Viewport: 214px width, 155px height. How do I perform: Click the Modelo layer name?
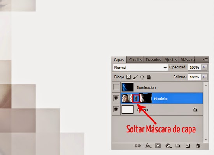click(161, 99)
